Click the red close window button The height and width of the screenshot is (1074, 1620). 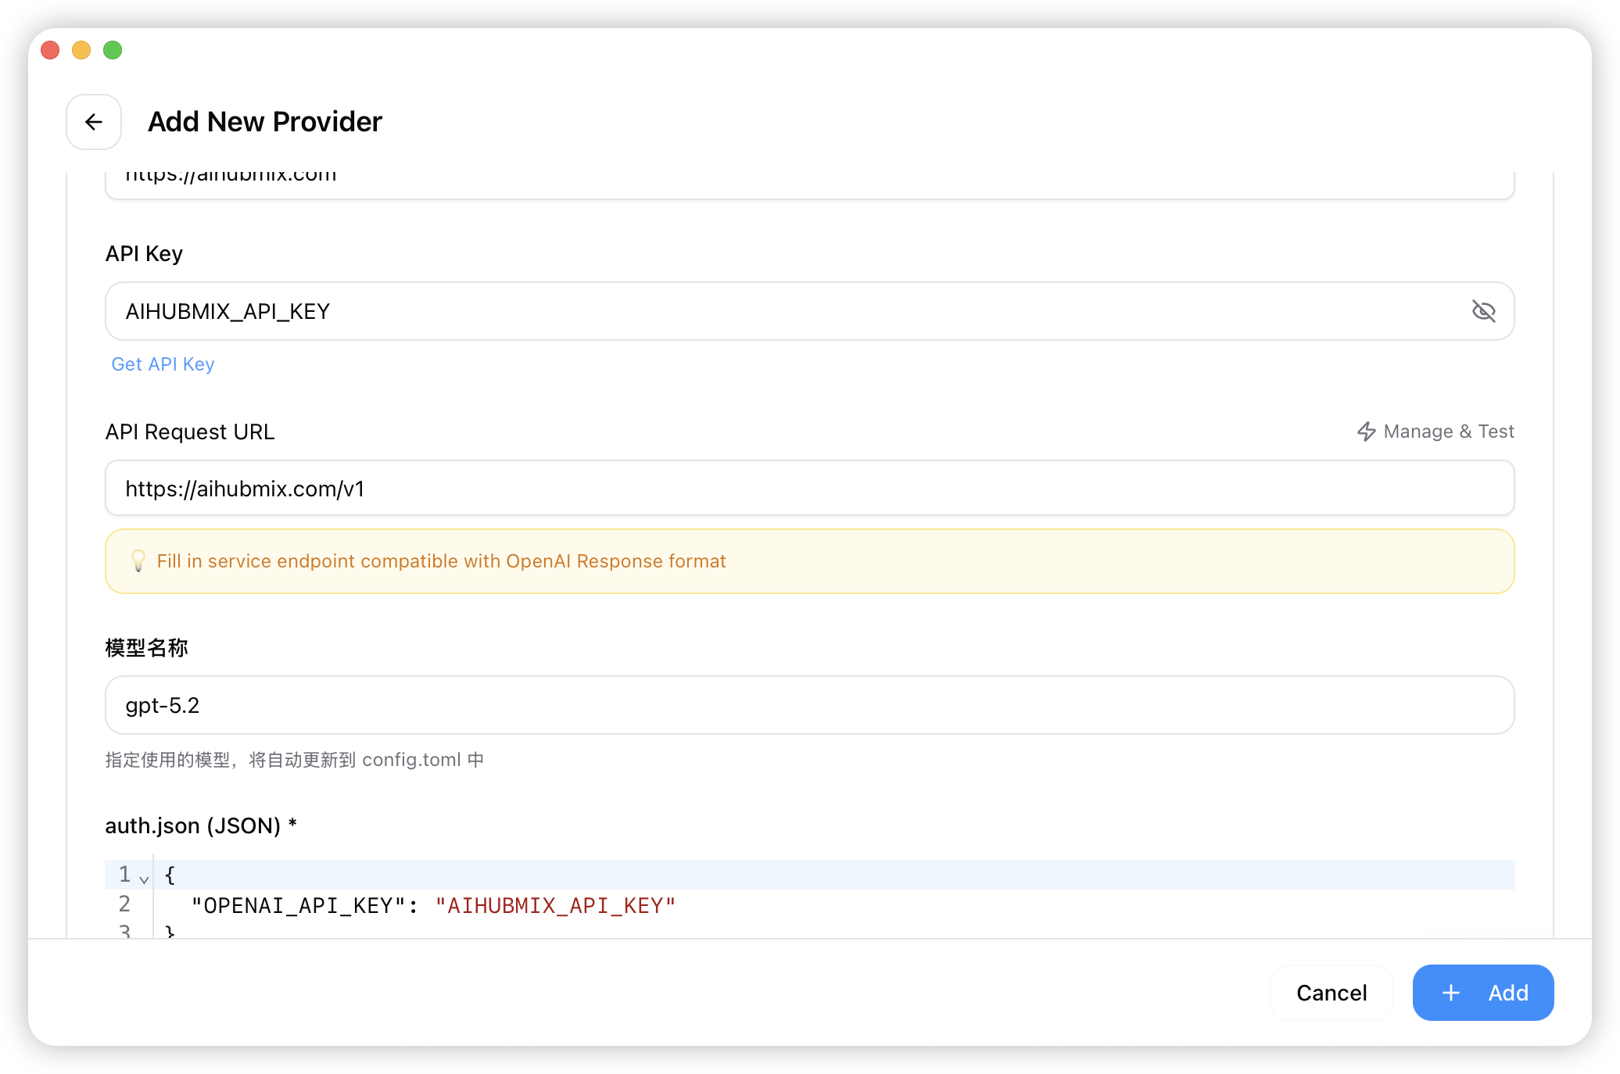50,50
